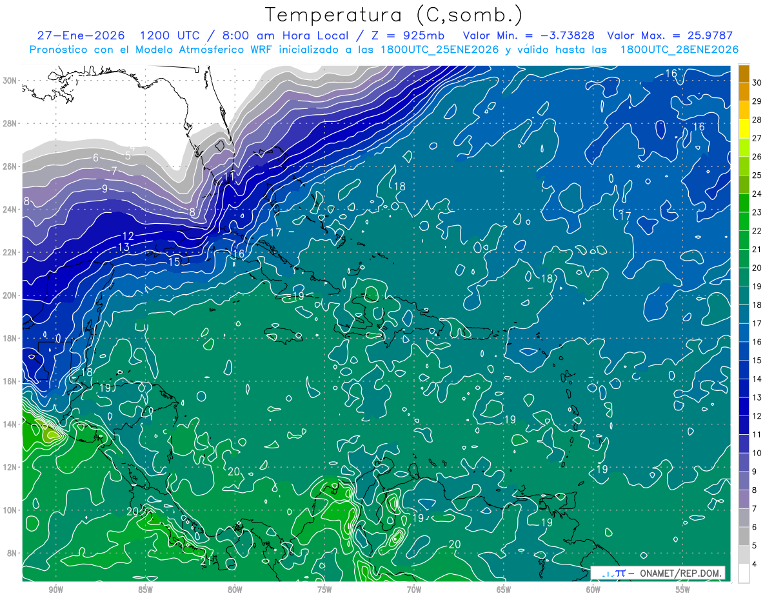774x598 pixels.
Task: Click the contour label "12" on the map
Action: [x=128, y=236]
